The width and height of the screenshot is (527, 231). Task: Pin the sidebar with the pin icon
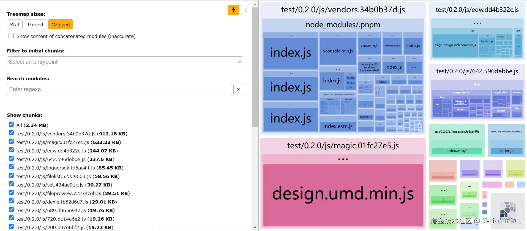(x=233, y=10)
